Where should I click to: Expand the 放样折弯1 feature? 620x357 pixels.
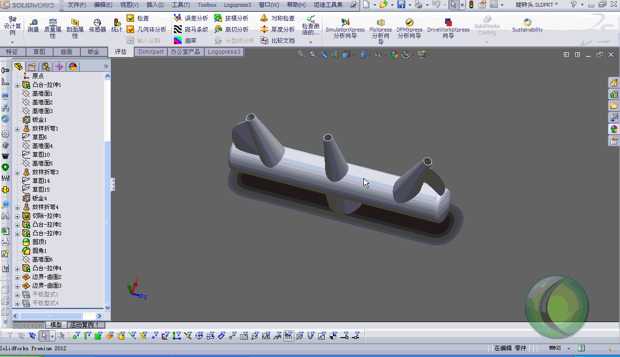(17, 129)
